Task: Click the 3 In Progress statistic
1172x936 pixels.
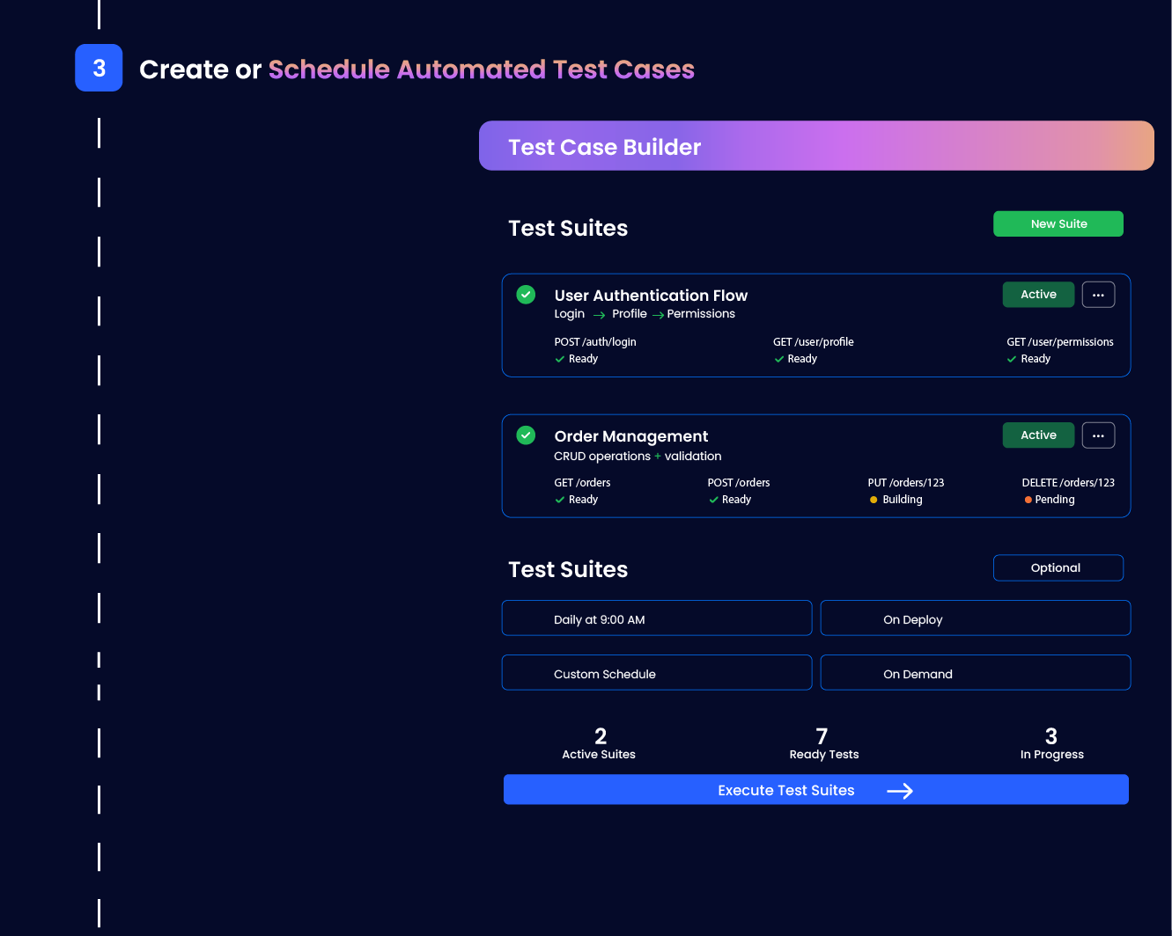Action: (1051, 743)
